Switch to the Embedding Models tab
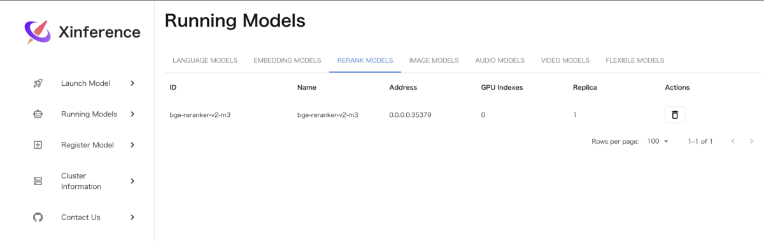This screenshot has width=764, height=241. [287, 60]
